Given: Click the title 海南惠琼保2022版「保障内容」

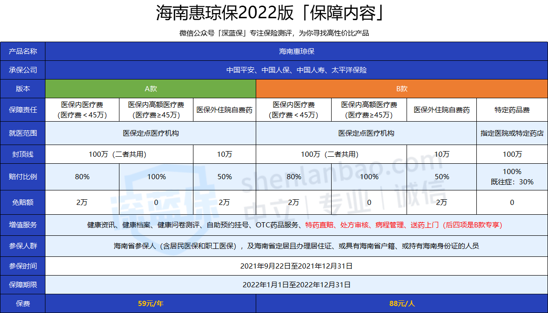Looking at the screenshot, I should click(270, 13).
